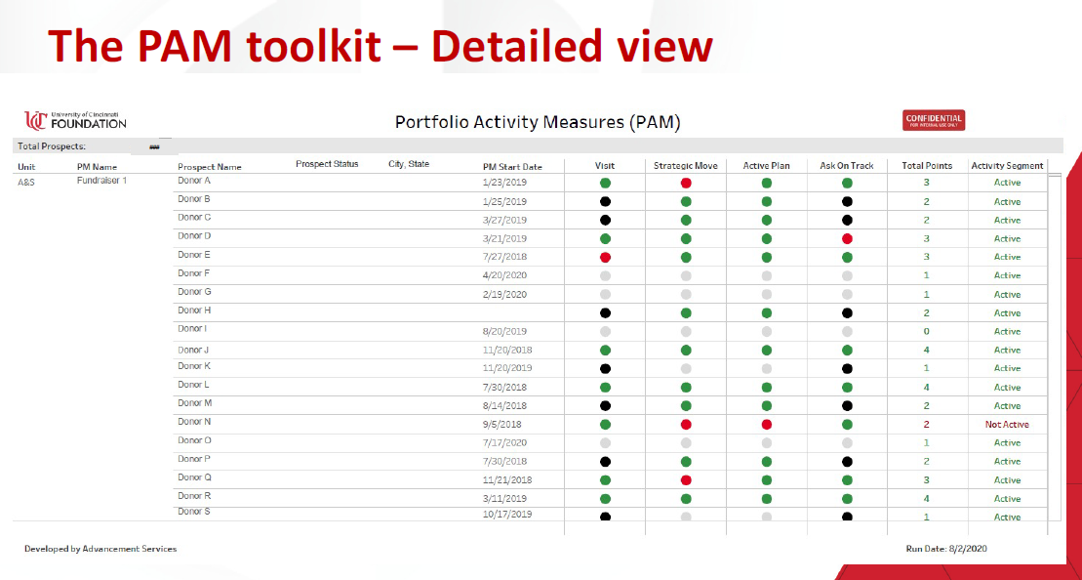Click the Fundraiser 1 PM name
Viewport: 1082px width, 580px height.
point(101,181)
